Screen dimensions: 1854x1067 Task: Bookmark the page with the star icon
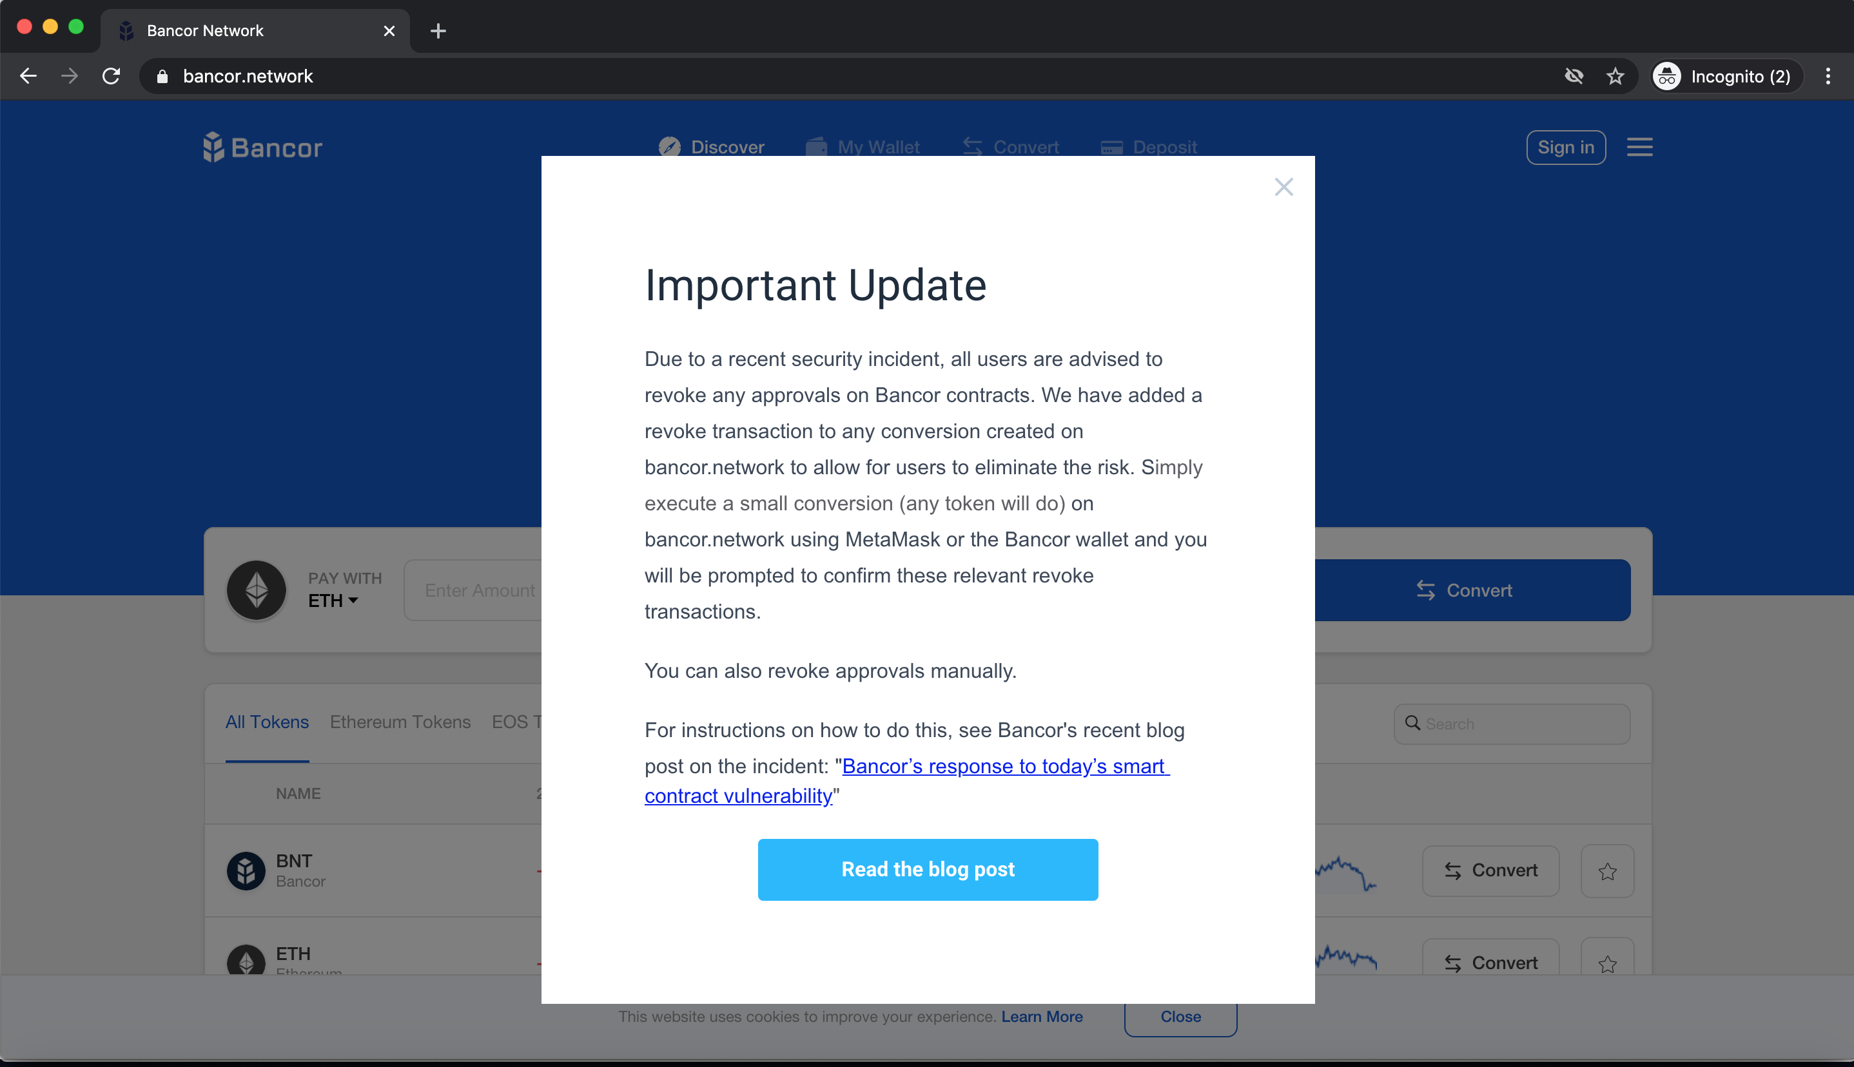[1615, 76]
